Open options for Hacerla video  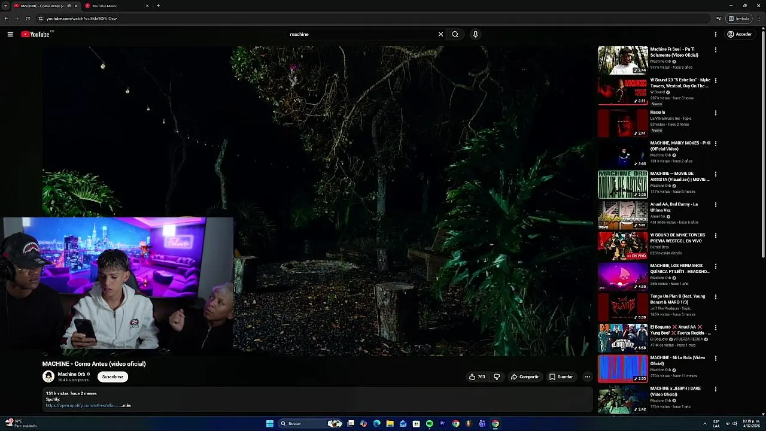715,113
